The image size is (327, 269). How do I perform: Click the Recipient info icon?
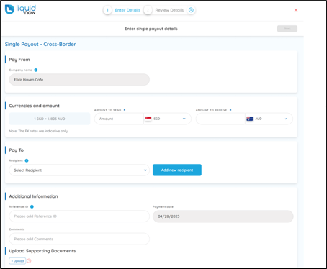[27, 160]
